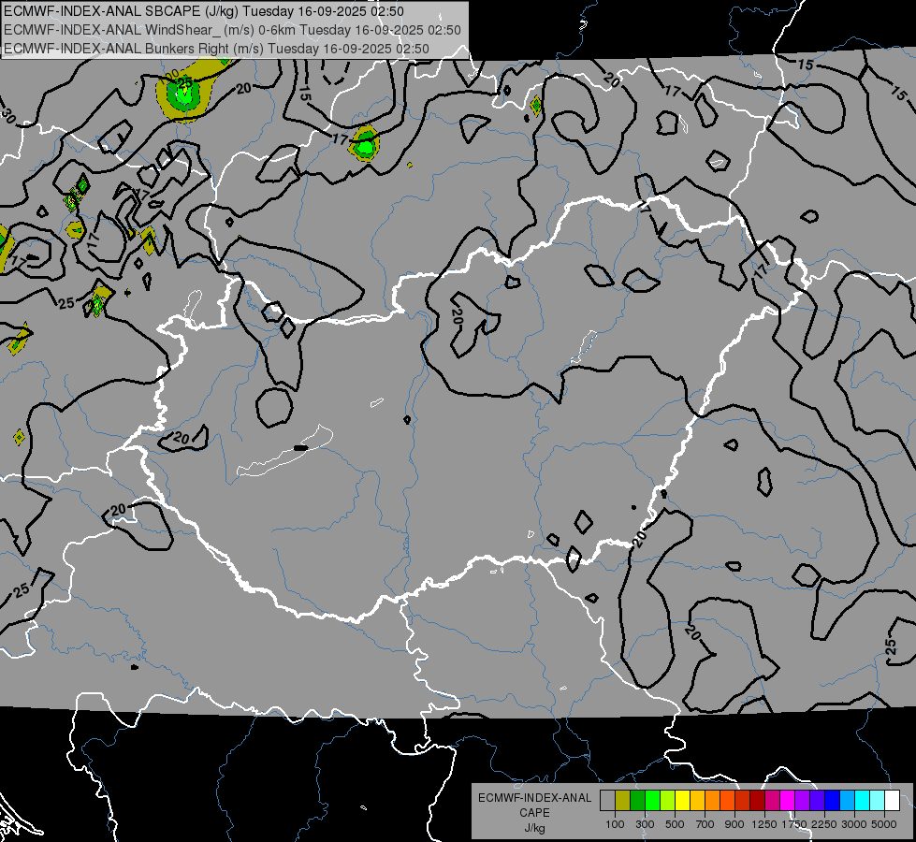916x842 pixels.
Task: Click the 700 value under legend
Action: [x=705, y=824]
